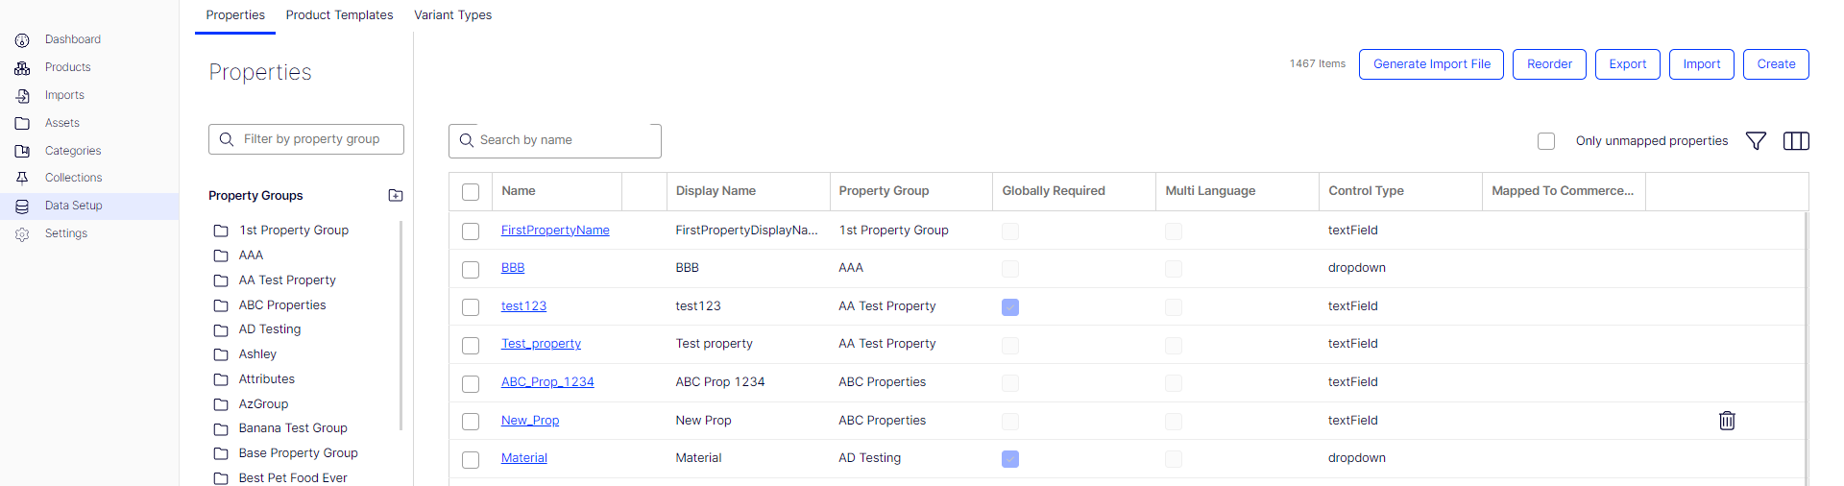Click folder icon beside Base Property Group
The width and height of the screenshot is (1844, 486).
[x=221, y=453]
